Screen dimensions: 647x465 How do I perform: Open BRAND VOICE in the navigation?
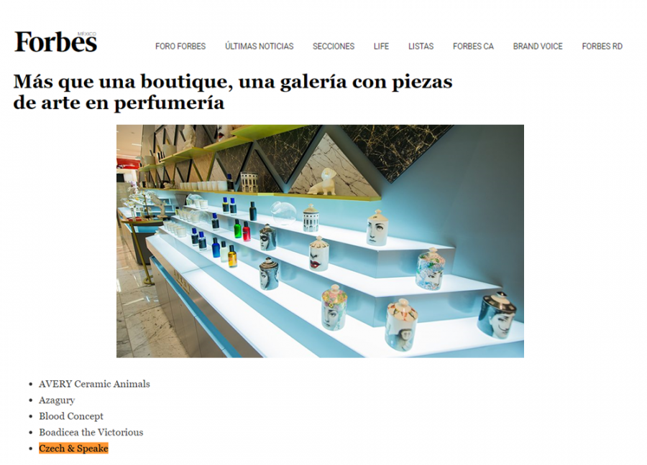point(538,46)
